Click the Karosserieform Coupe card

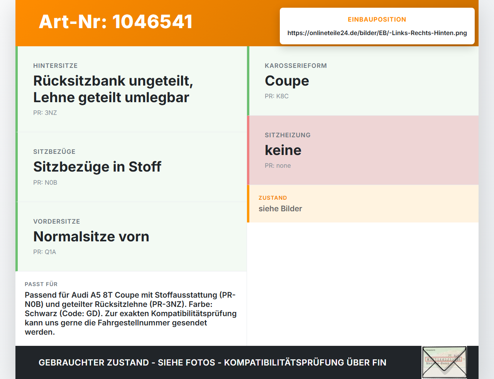(363, 81)
